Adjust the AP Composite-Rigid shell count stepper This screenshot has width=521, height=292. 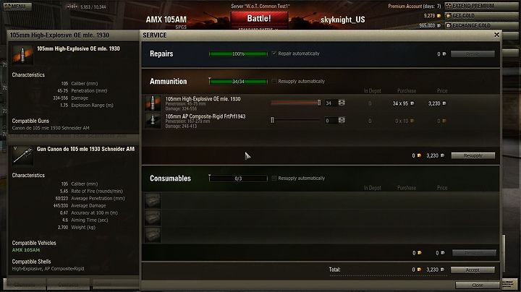[342, 120]
